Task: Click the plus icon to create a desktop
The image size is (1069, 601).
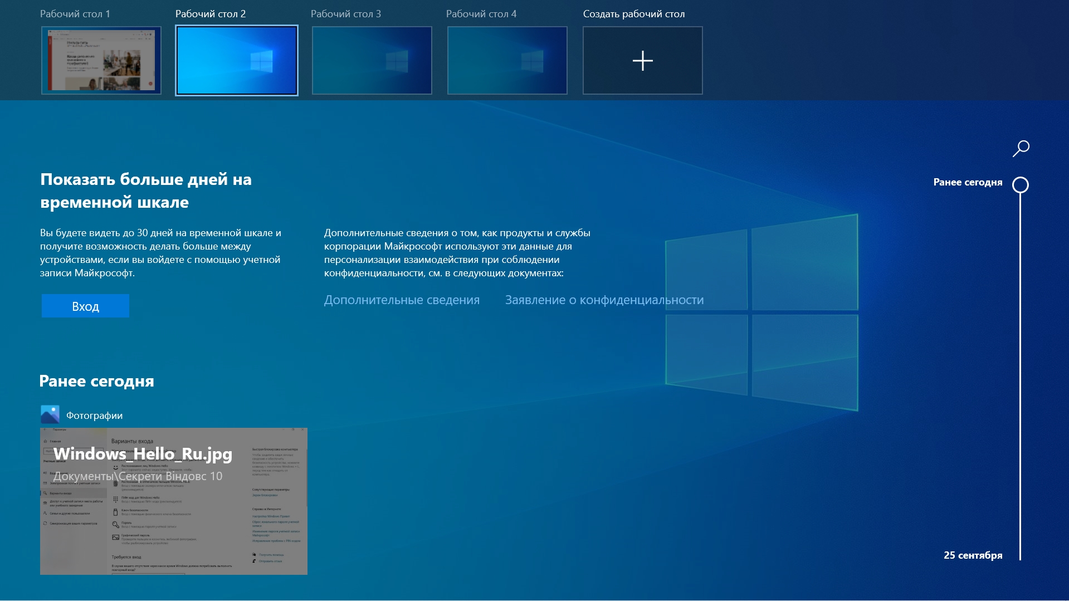Action: (x=642, y=61)
